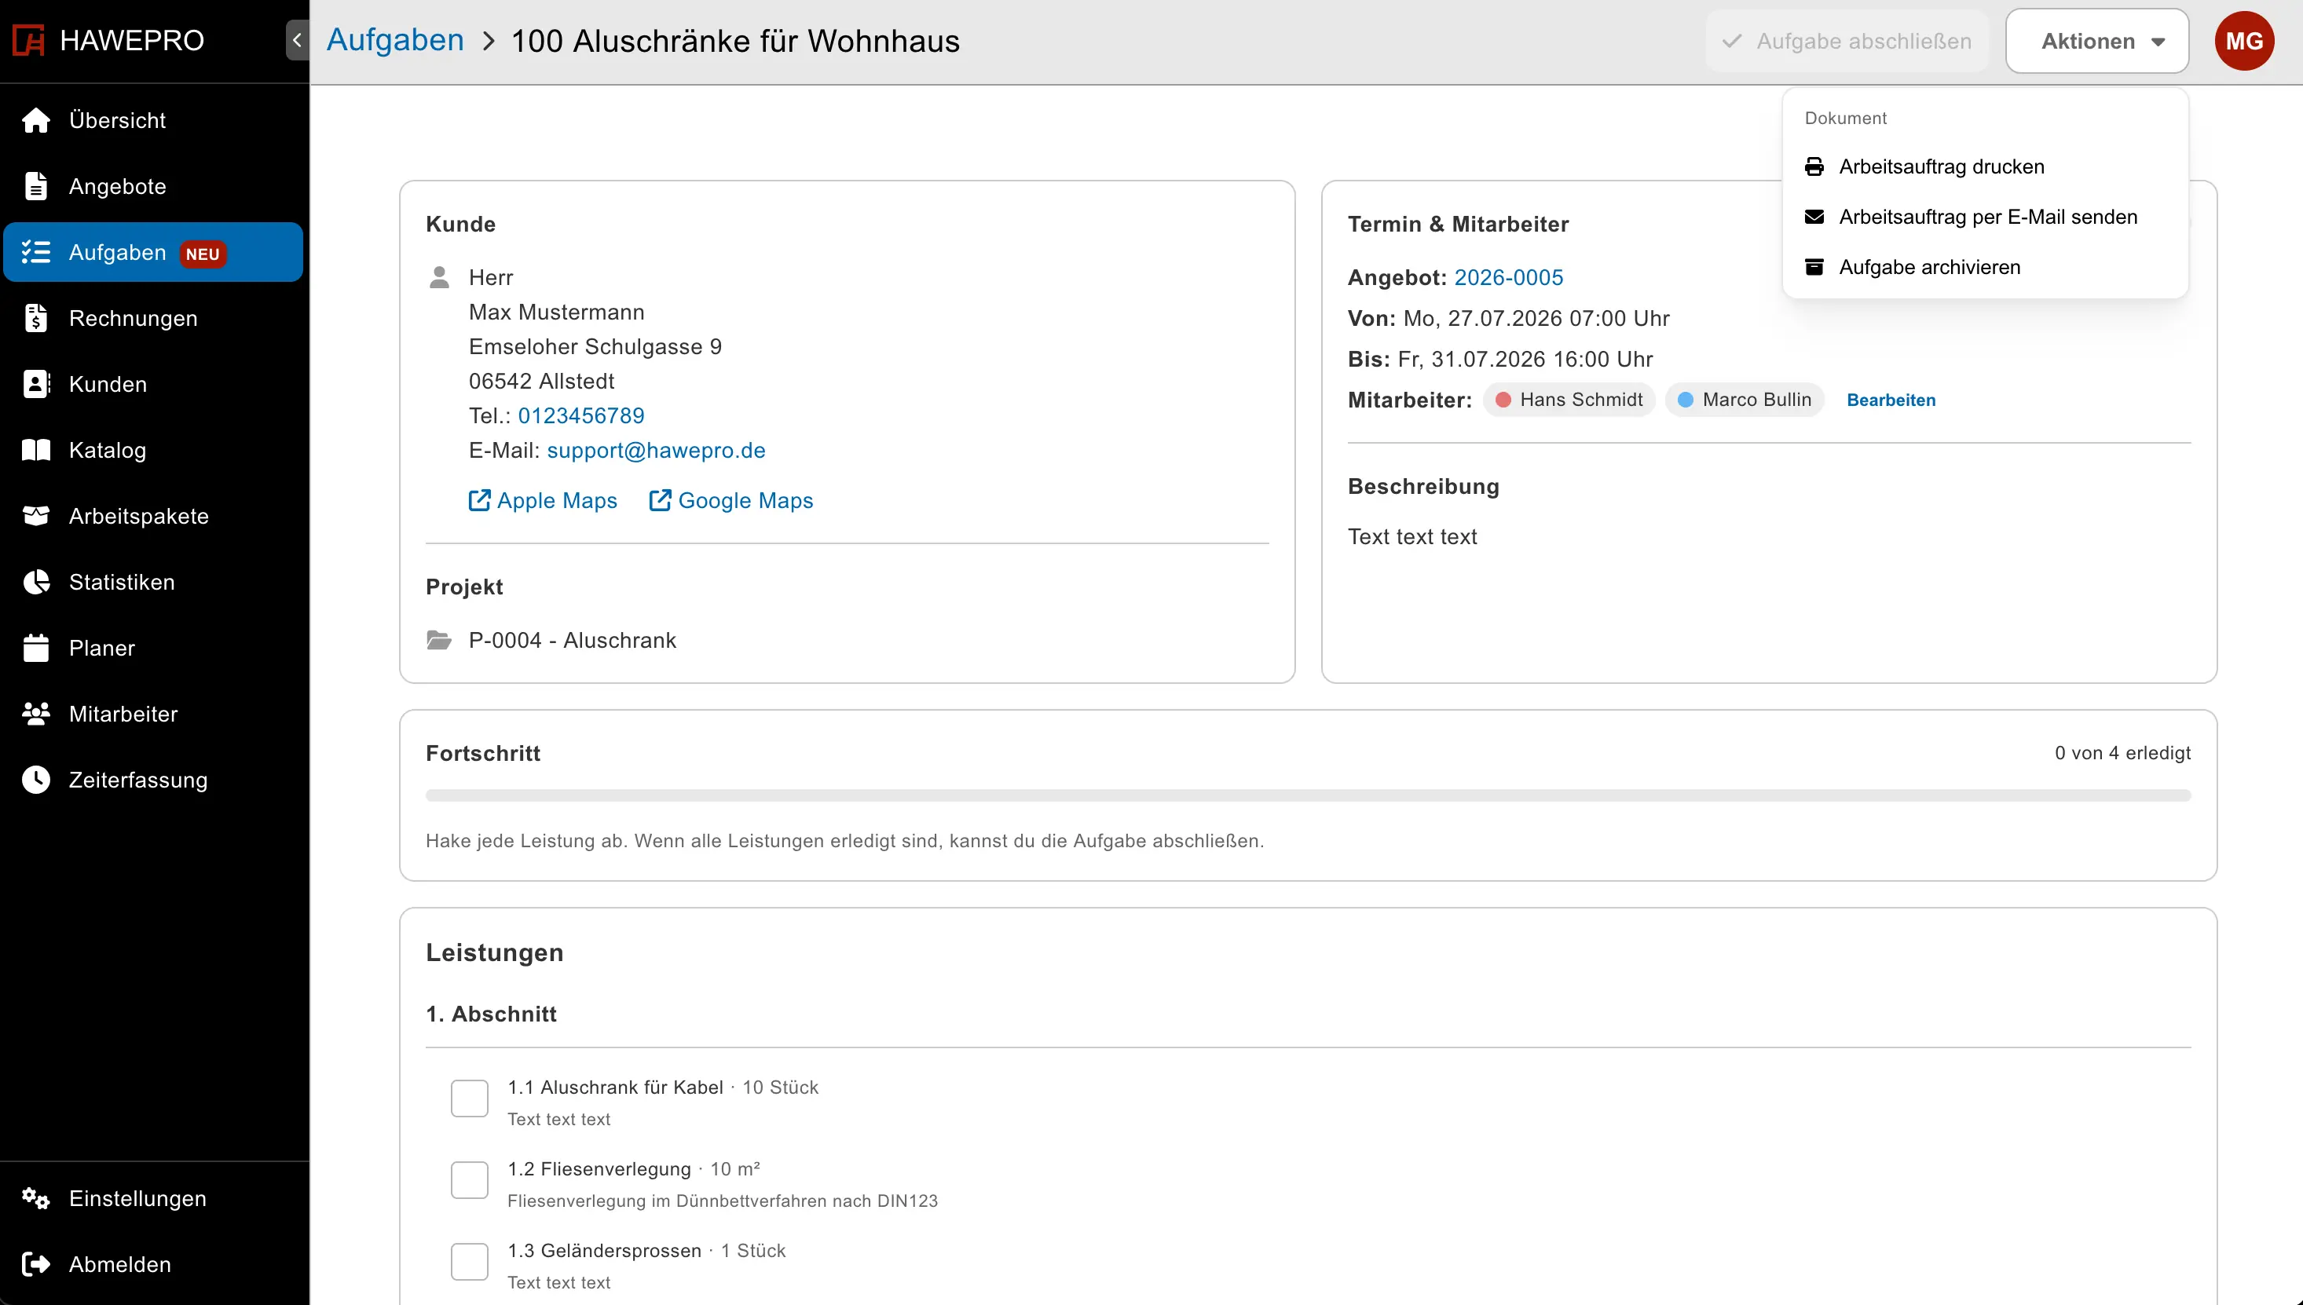Click red color dot on Hans Schmidt
The width and height of the screenshot is (2303, 1305).
coord(1503,400)
